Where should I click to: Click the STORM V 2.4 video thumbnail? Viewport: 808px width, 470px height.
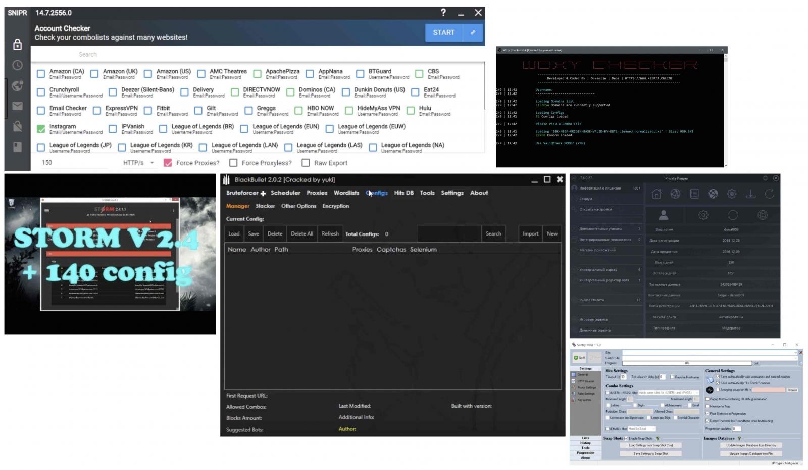click(110, 254)
